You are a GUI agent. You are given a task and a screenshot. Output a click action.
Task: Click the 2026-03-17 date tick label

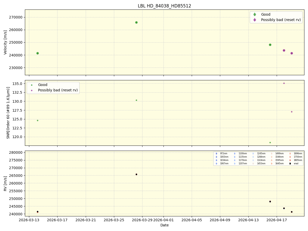pos(57,220)
